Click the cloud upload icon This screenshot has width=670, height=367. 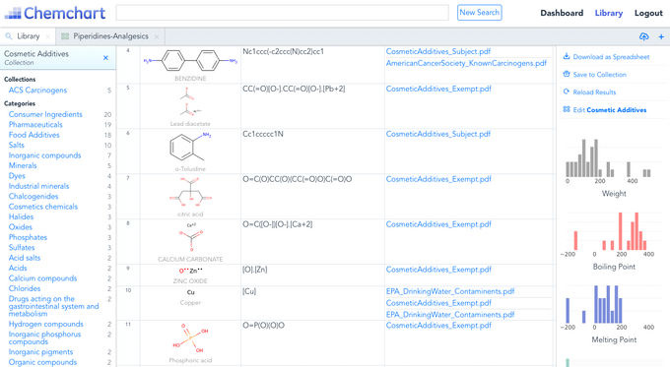tap(643, 36)
